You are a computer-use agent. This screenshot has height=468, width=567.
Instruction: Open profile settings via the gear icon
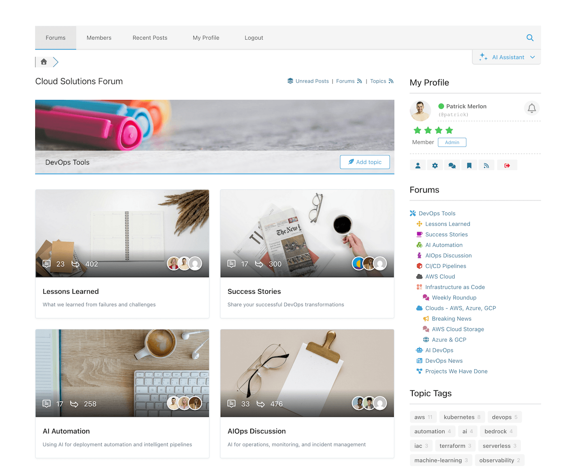click(x=435, y=165)
